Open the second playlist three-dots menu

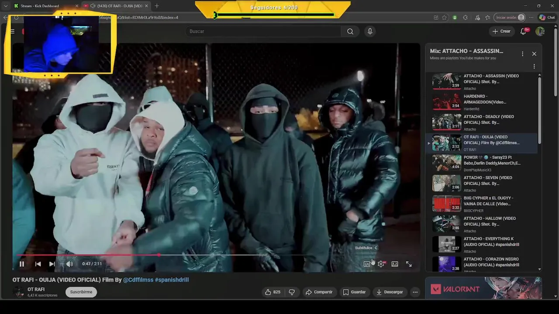[x=534, y=67]
